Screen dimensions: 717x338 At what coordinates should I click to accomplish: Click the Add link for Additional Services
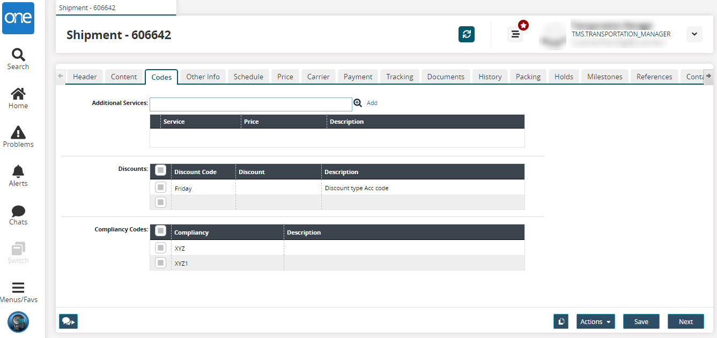(372, 103)
